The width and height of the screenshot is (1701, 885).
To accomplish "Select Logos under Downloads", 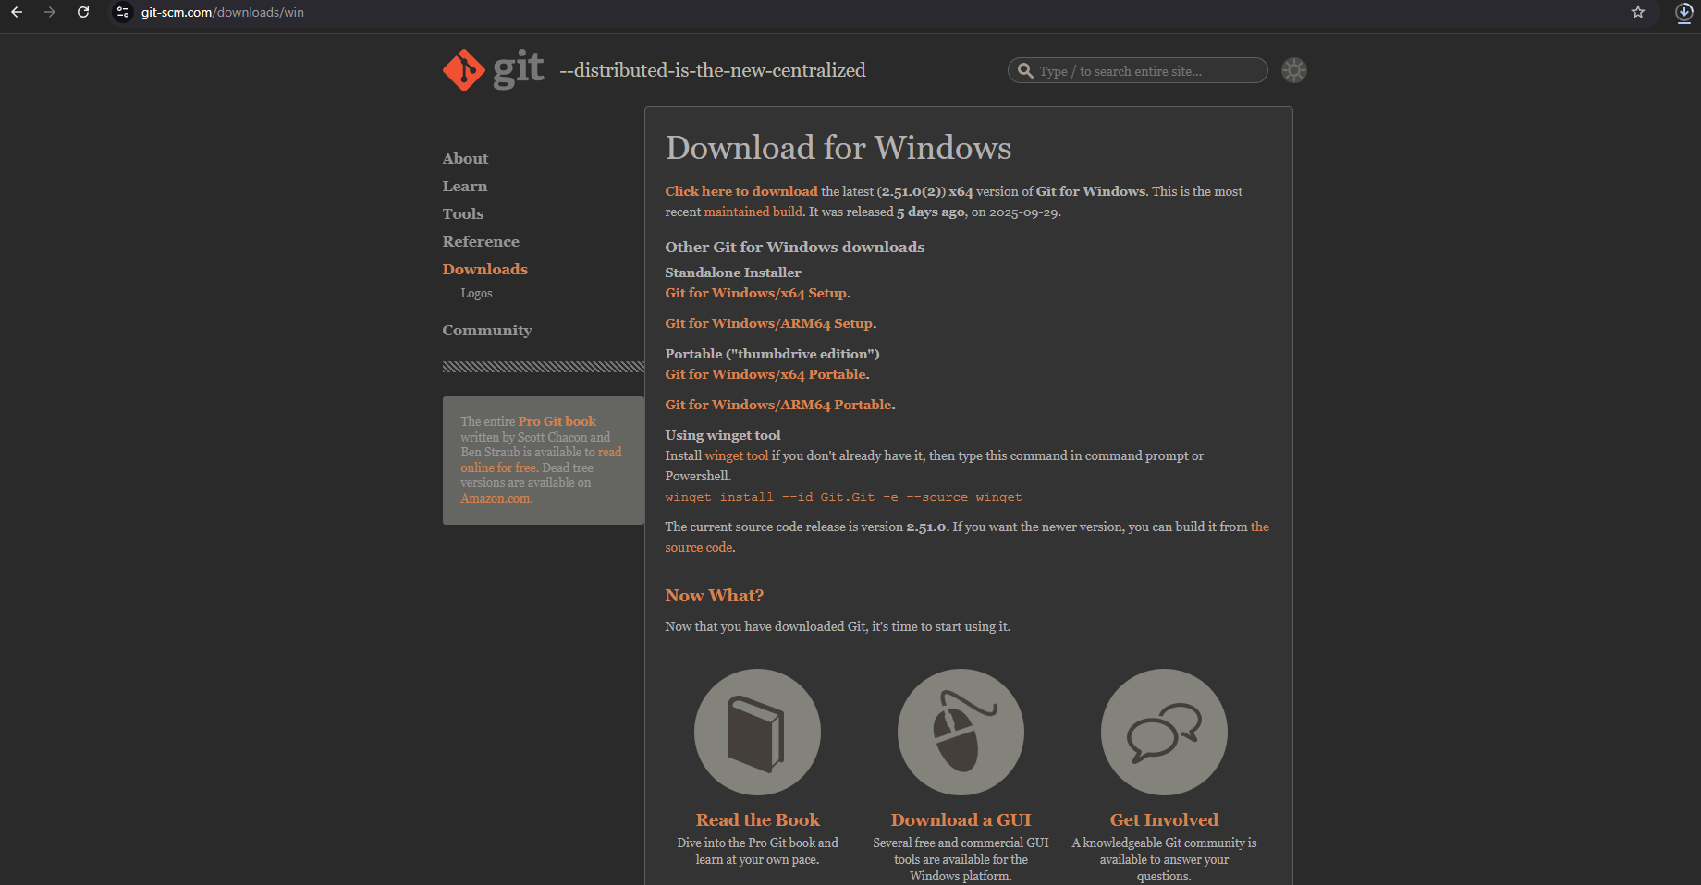I will coord(476,293).
